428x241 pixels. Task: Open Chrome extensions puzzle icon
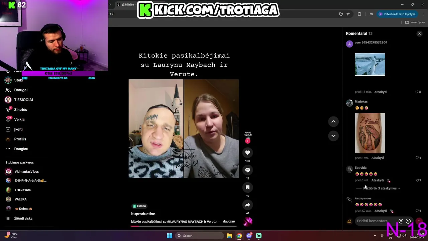[x=359, y=14]
